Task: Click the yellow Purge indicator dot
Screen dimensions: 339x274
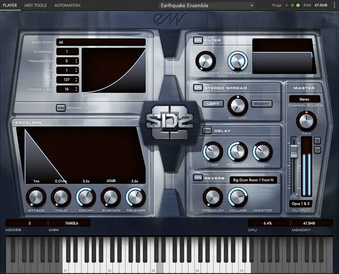Action: pos(292,5)
